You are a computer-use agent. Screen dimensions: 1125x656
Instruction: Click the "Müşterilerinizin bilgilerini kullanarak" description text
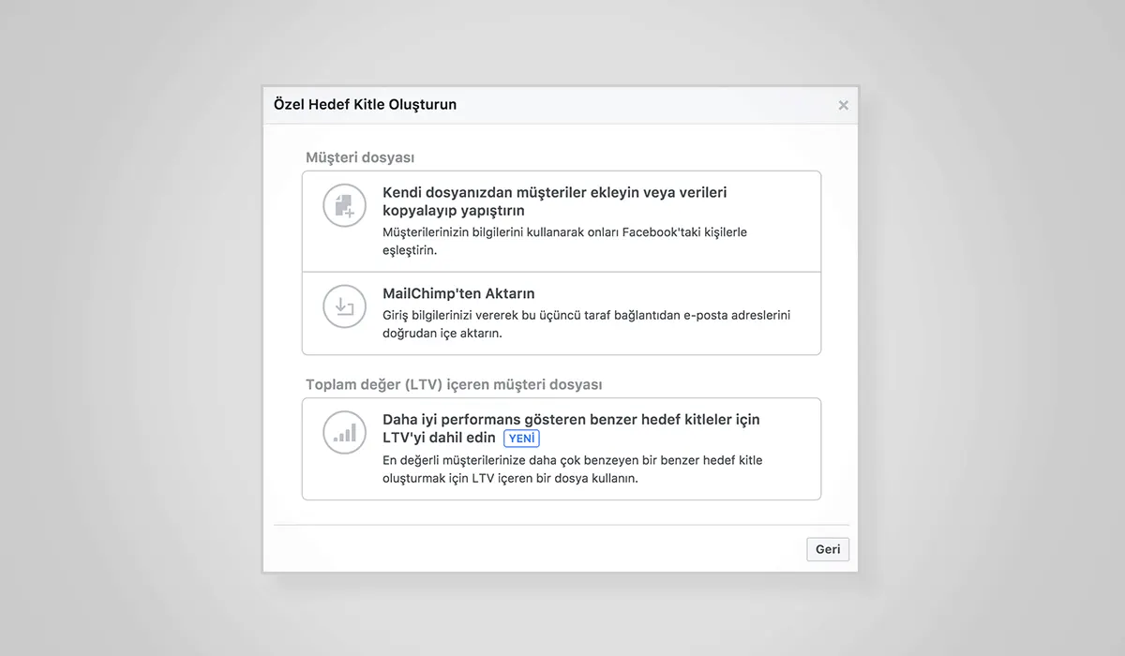click(564, 241)
